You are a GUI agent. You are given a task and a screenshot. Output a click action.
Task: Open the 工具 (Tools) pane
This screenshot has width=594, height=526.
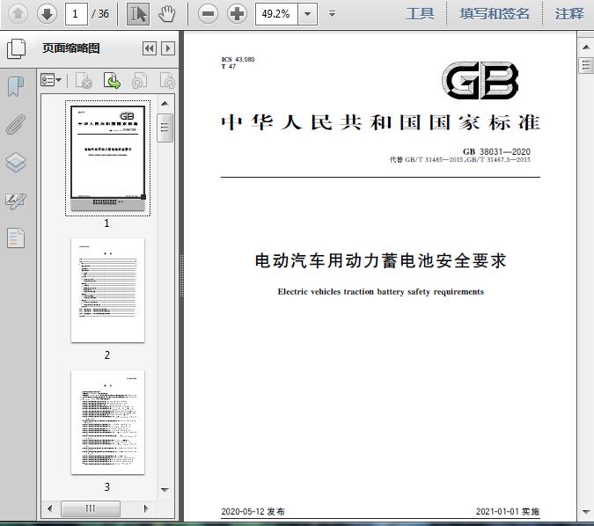(x=420, y=13)
